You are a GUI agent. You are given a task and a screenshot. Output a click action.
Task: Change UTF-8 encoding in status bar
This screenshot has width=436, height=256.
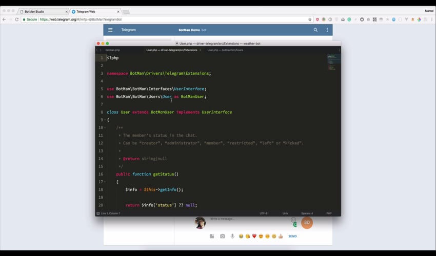(x=263, y=213)
